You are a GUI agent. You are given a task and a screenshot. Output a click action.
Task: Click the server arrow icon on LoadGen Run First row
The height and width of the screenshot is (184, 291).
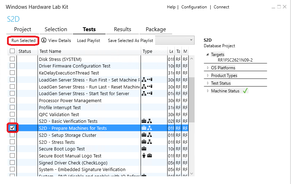pos(150,80)
